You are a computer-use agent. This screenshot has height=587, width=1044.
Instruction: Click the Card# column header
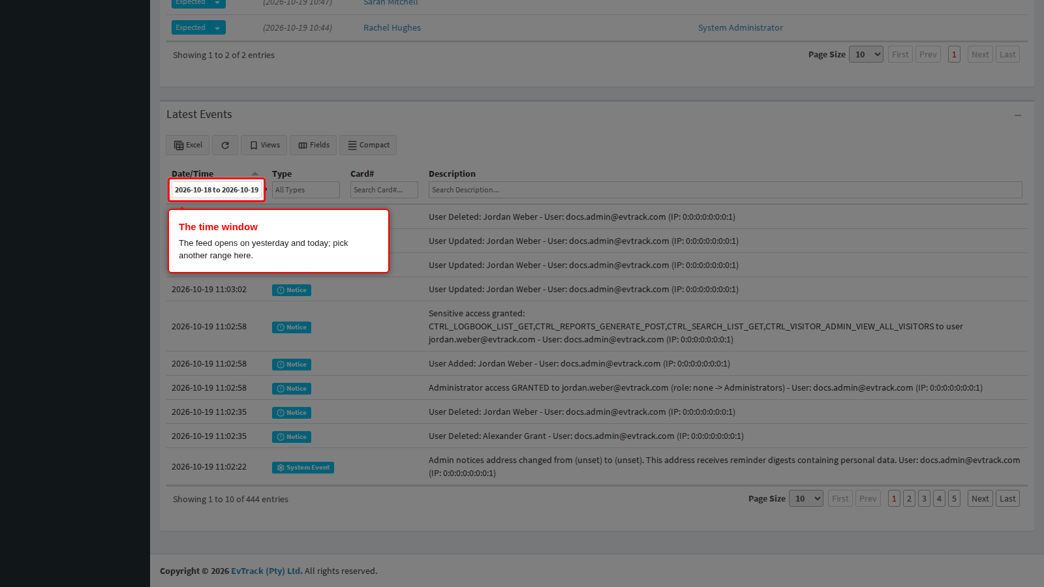point(362,174)
